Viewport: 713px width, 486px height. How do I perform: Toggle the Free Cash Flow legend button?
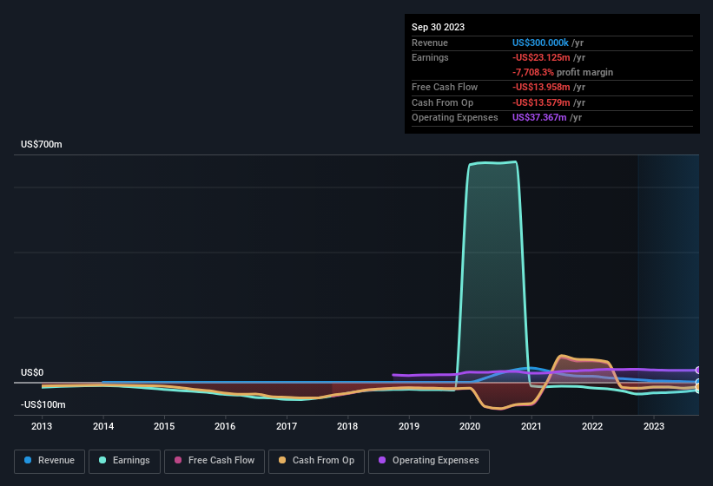point(215,461)
